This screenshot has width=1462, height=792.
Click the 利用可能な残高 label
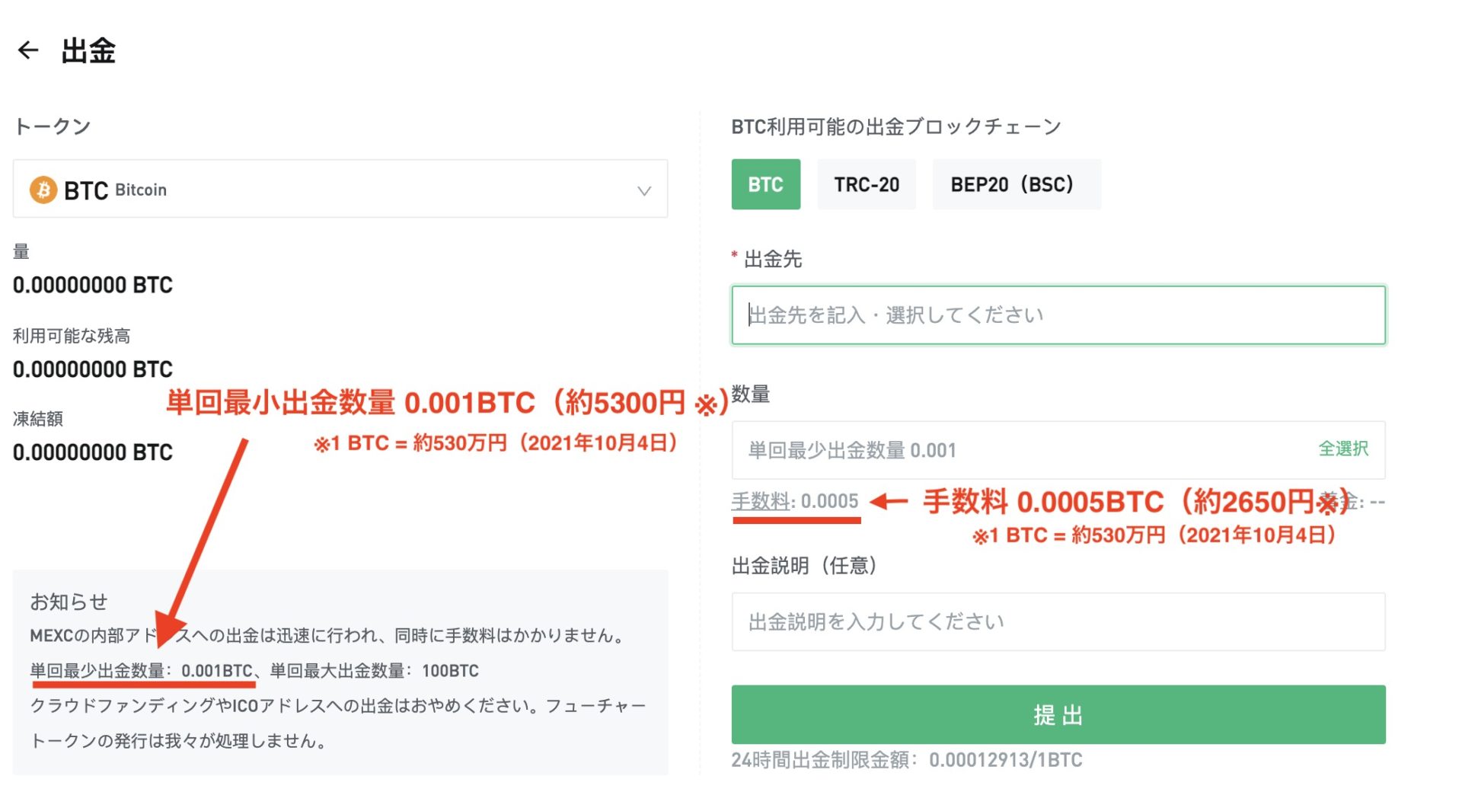(72, 336)
